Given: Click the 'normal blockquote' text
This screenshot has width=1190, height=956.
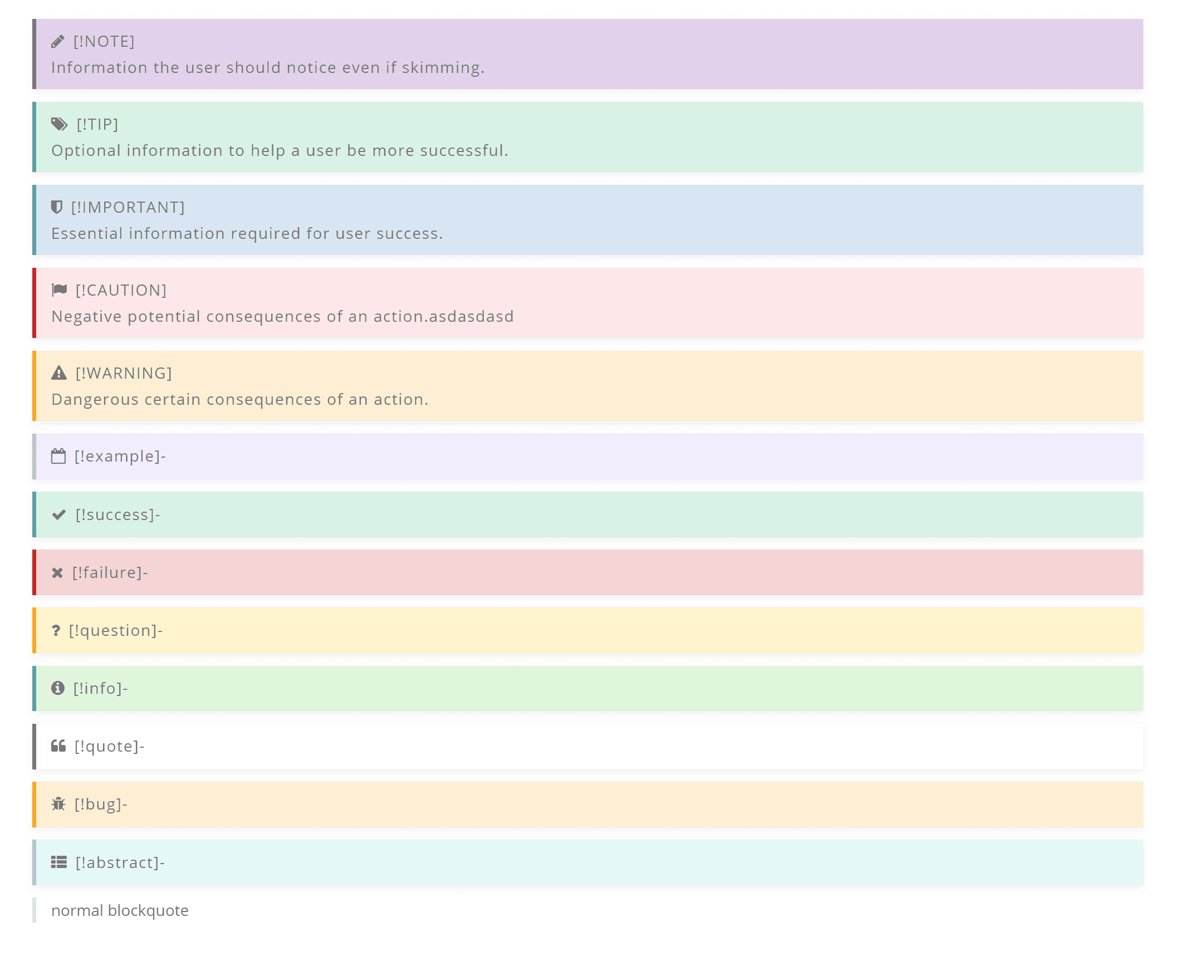Looking at the screenshot, I should coord(120,911).
